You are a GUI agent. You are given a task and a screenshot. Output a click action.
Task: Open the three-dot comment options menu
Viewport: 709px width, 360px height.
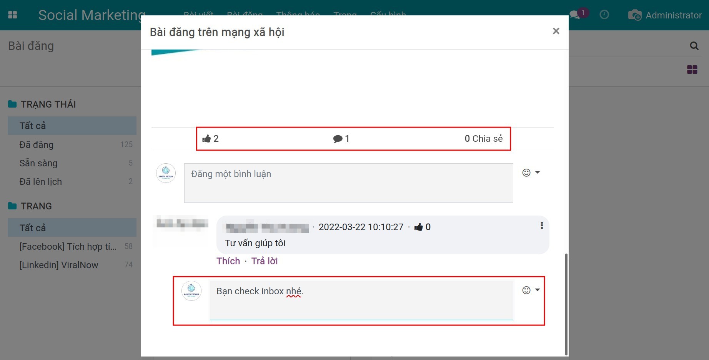(542, 226)
